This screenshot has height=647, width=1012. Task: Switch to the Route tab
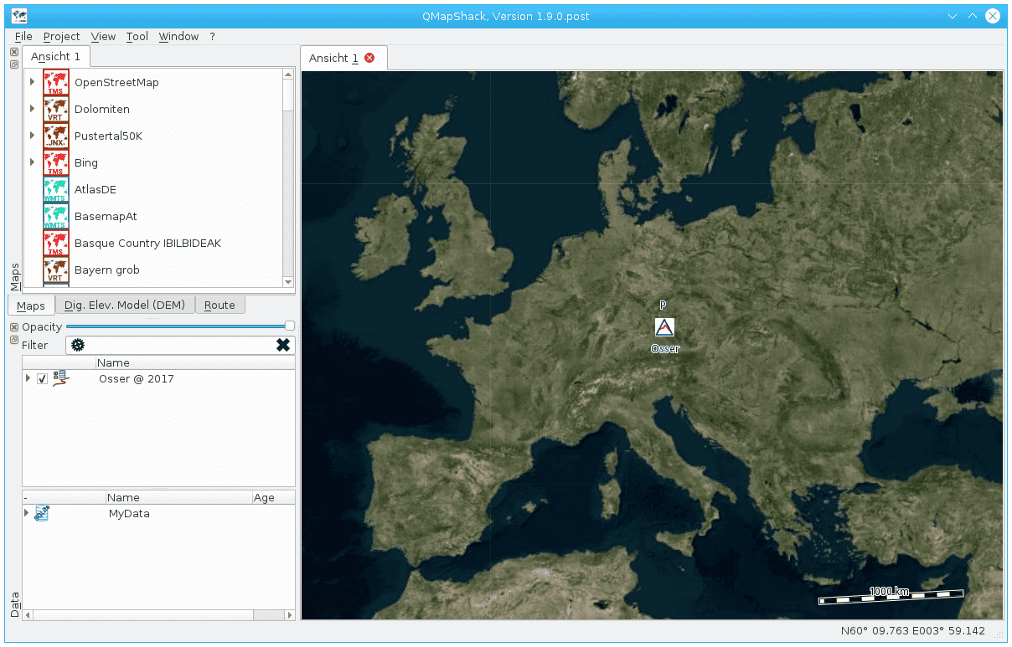(x=219, y=305)
